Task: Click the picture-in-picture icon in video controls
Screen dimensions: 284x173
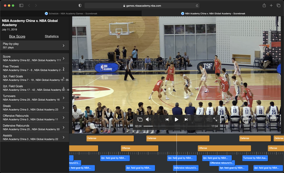Action: (140, 119)
